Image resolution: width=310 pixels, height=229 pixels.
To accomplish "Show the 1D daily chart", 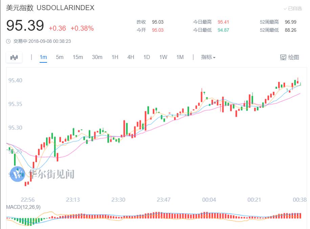I will pyautogui.click(x=147, y=57).
